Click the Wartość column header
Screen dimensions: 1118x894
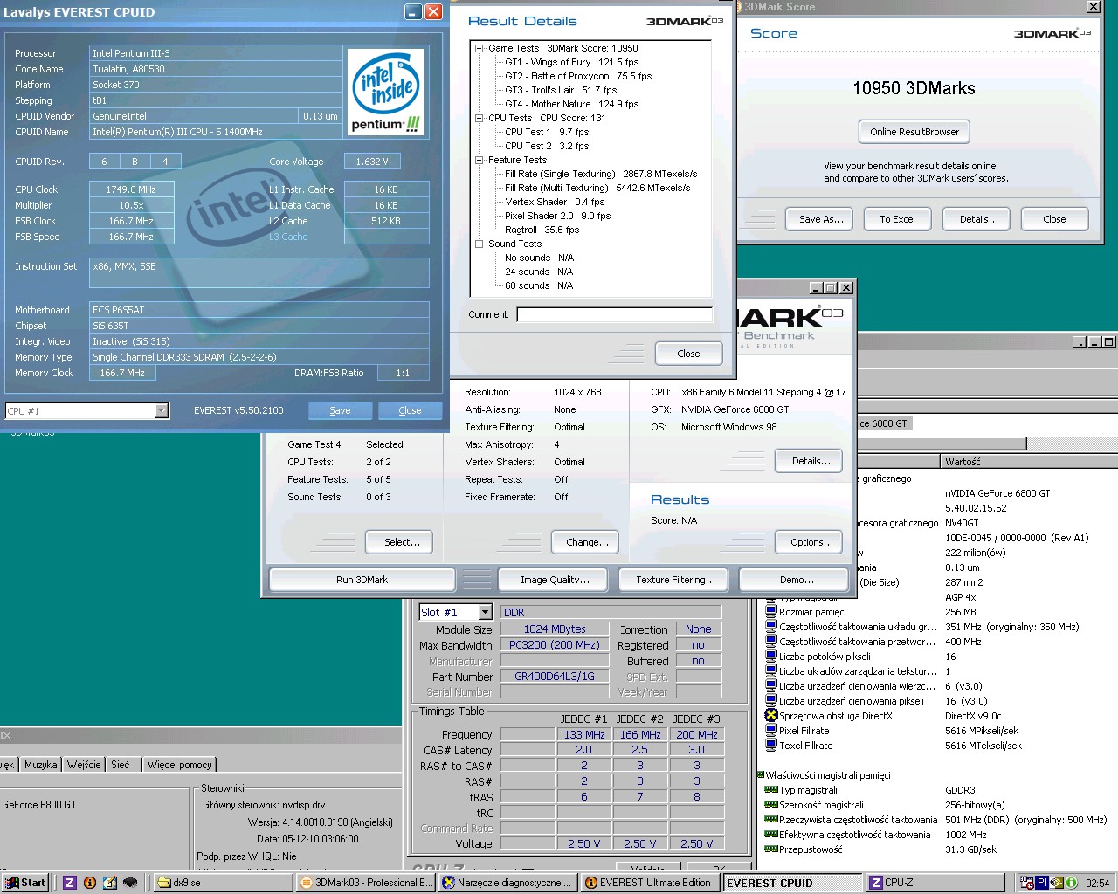point(1029,461)
